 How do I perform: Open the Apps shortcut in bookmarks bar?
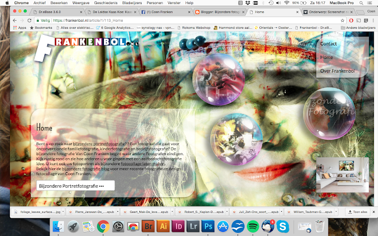coord(19,28)
